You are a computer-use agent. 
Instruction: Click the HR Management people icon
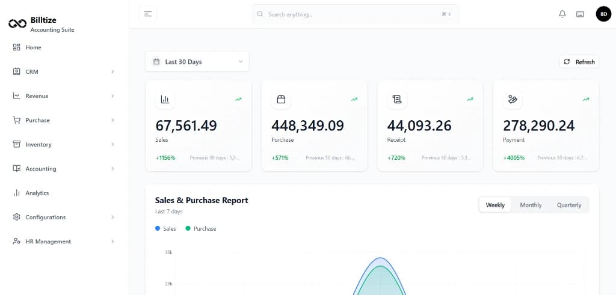tap(16, 242)
